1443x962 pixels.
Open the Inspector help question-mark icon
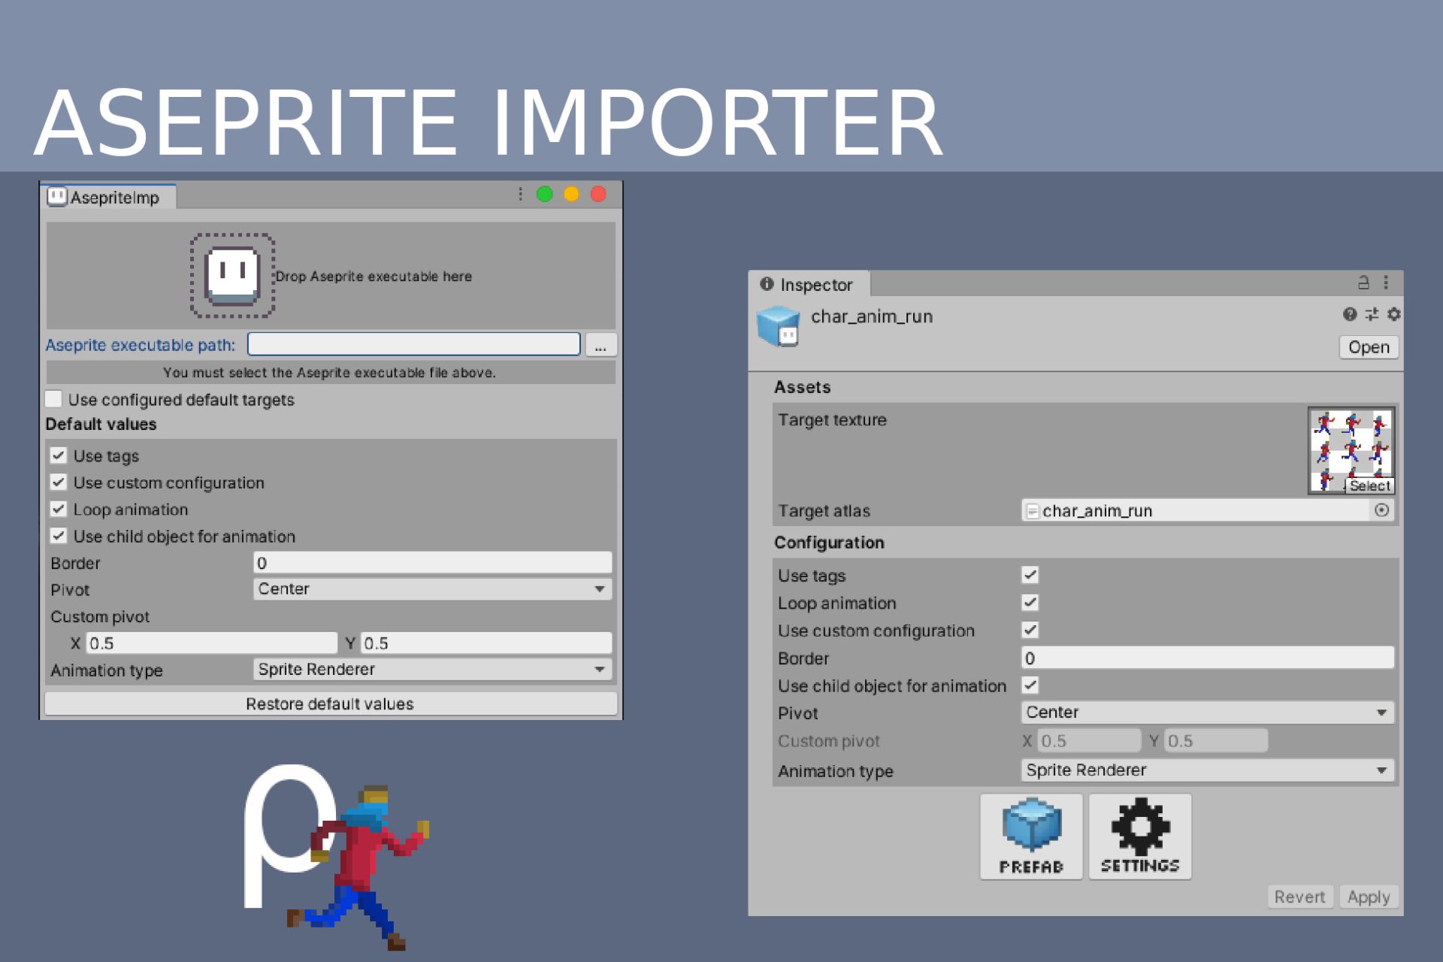(1350, 314)
